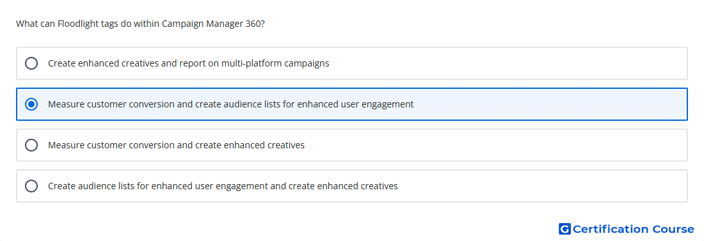Click answer text 'Create audience lists for enhanced user engagement and create enhanced creatives'
The width and height of the screenshot is (704, 241).
[223, 186]
